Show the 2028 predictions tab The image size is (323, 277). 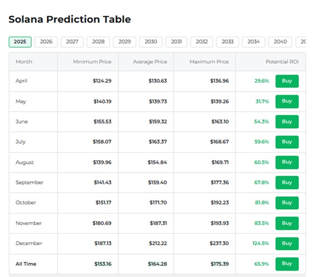98,42
